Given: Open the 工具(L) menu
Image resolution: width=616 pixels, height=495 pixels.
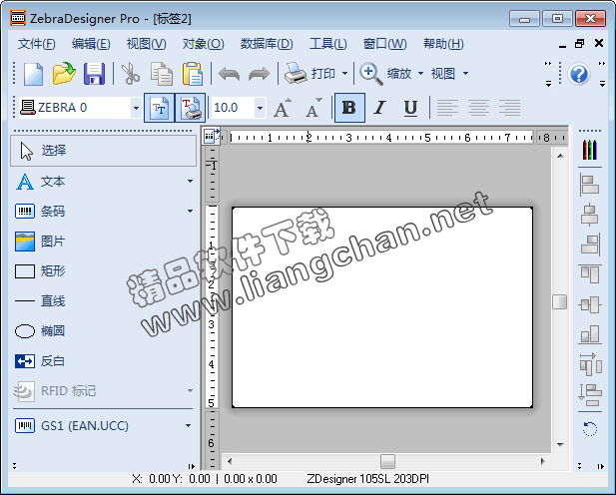Looking at the screenshot, I should (328, 44).
